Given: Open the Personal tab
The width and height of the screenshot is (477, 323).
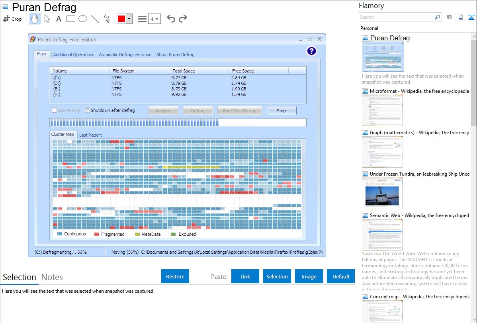Looking at the screenshot, I should (369, 28).
